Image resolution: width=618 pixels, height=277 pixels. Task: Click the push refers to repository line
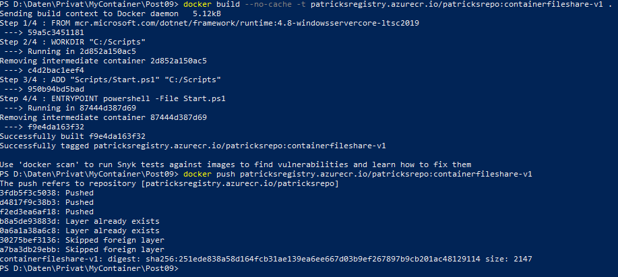(x=169, y=183)
